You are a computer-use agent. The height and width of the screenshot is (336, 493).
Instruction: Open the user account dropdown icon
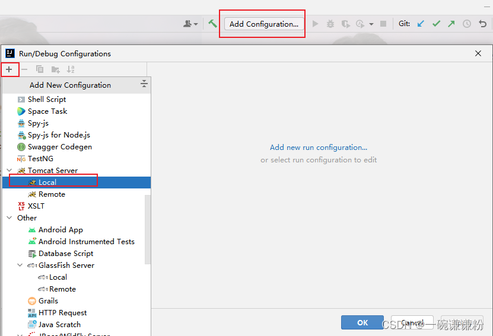[x=190, y=24]
